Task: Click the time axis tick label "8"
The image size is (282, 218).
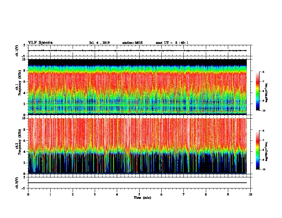Action: 206,194
